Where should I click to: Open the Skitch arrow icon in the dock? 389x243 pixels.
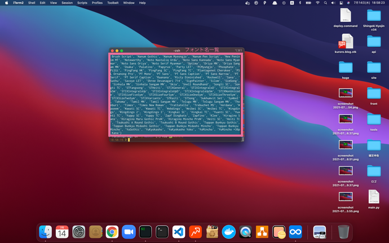[195, 232]
